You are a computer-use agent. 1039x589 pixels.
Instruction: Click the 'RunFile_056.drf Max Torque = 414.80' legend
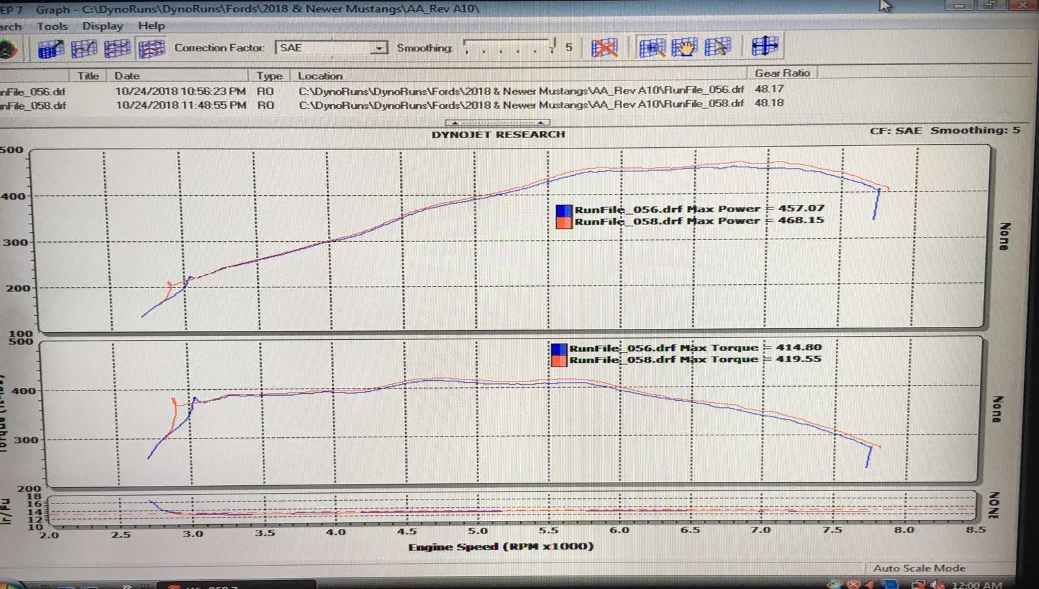point(695,348)
